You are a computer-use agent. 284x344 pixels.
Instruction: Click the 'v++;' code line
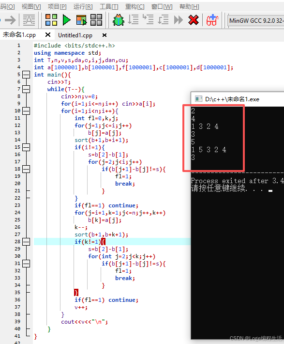point(81,307)
